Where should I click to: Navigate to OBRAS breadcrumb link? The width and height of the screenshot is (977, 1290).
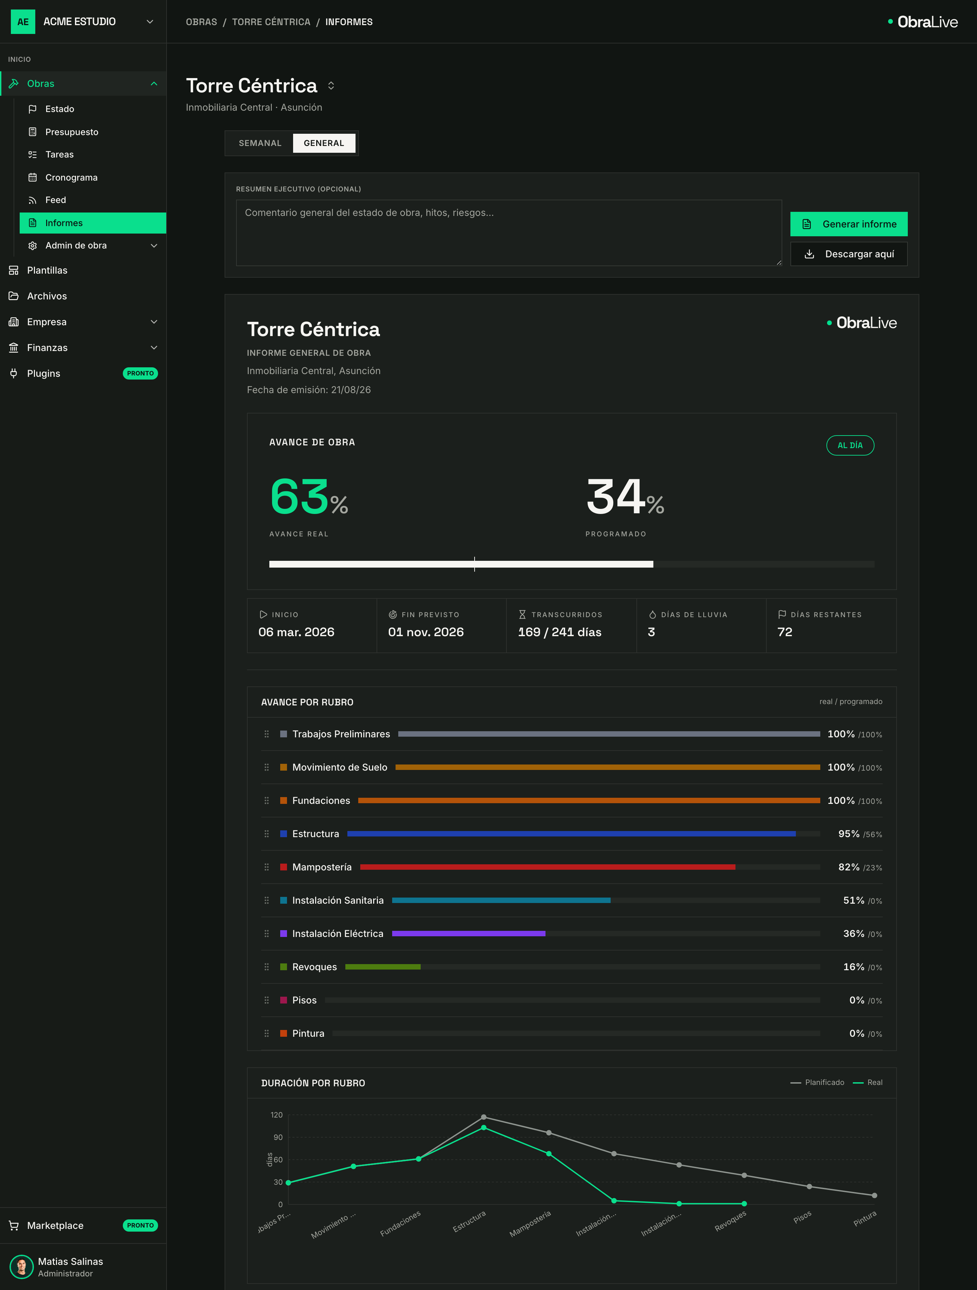pos(201,22)
